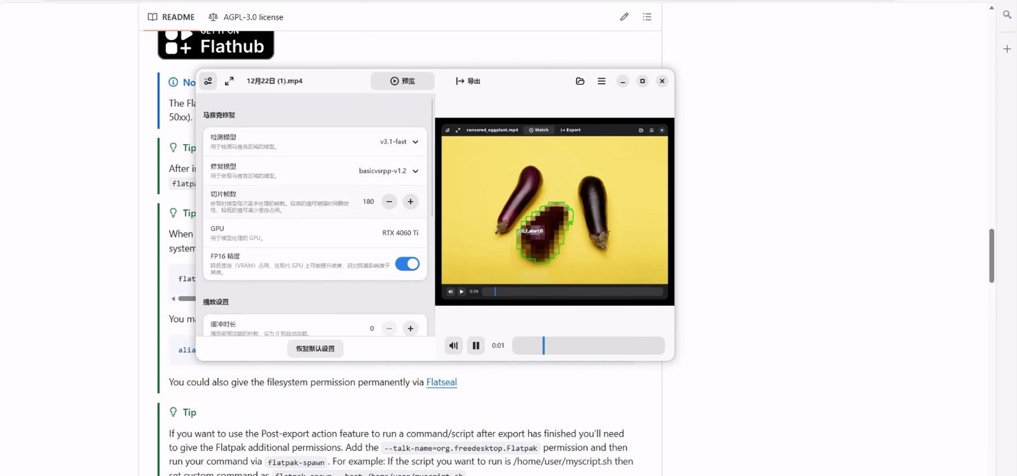The width and height of the screenshot is (1017, 476).
Task: Click the README pencil edit icon
Action: pyautogui.click(x=624, y=17)
